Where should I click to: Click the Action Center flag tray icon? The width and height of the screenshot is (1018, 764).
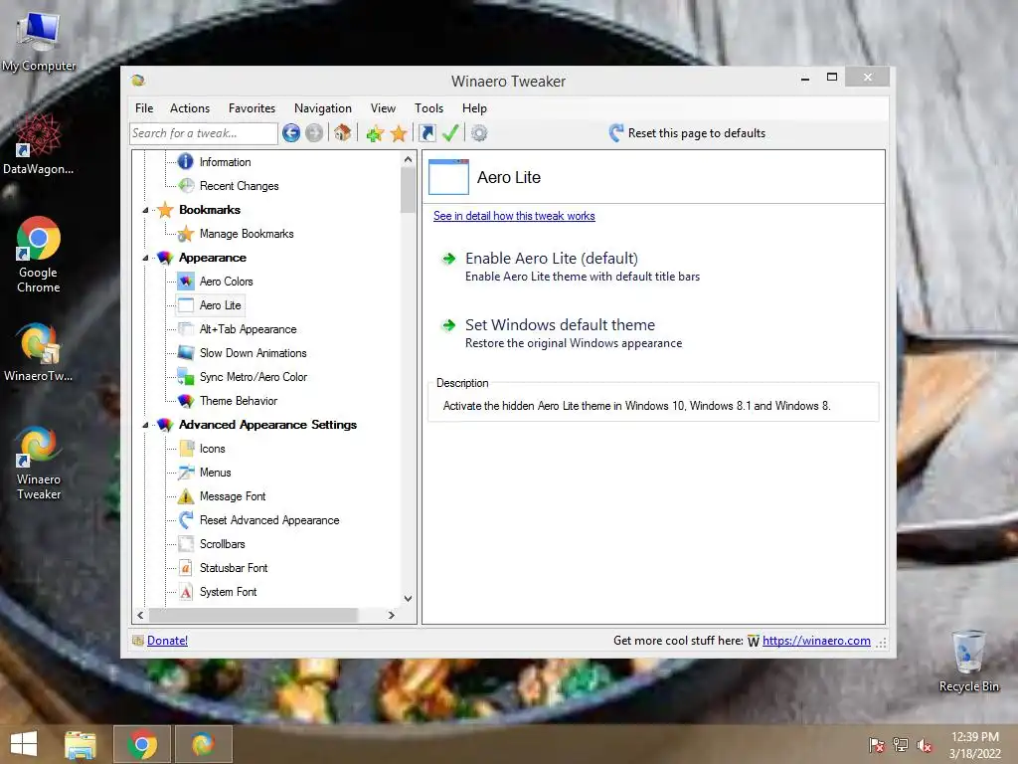(x=876, y=745)
